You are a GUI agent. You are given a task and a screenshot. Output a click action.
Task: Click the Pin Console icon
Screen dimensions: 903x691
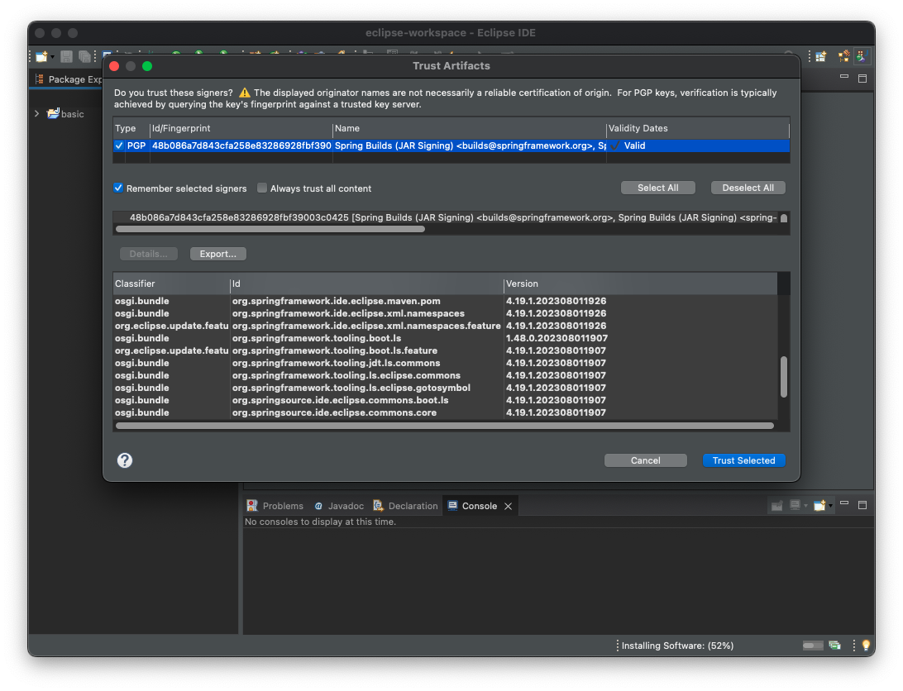[x=776, y=506]
